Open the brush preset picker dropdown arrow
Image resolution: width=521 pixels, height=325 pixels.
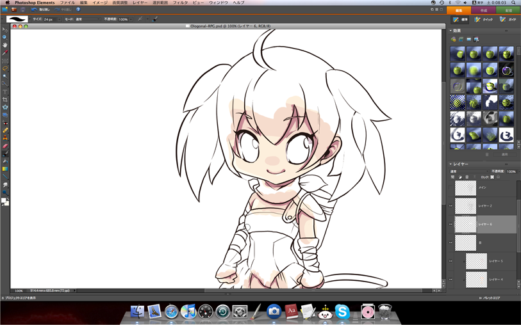pos(30,19)
